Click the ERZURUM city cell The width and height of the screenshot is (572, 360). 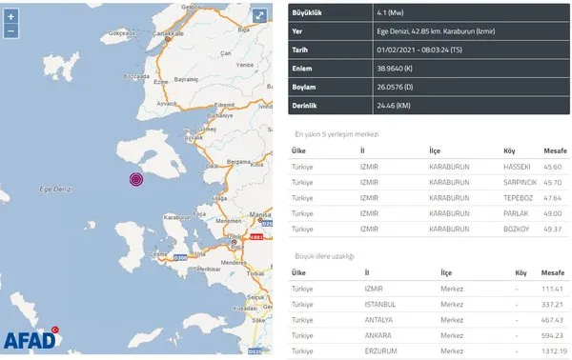click(380, 351)
